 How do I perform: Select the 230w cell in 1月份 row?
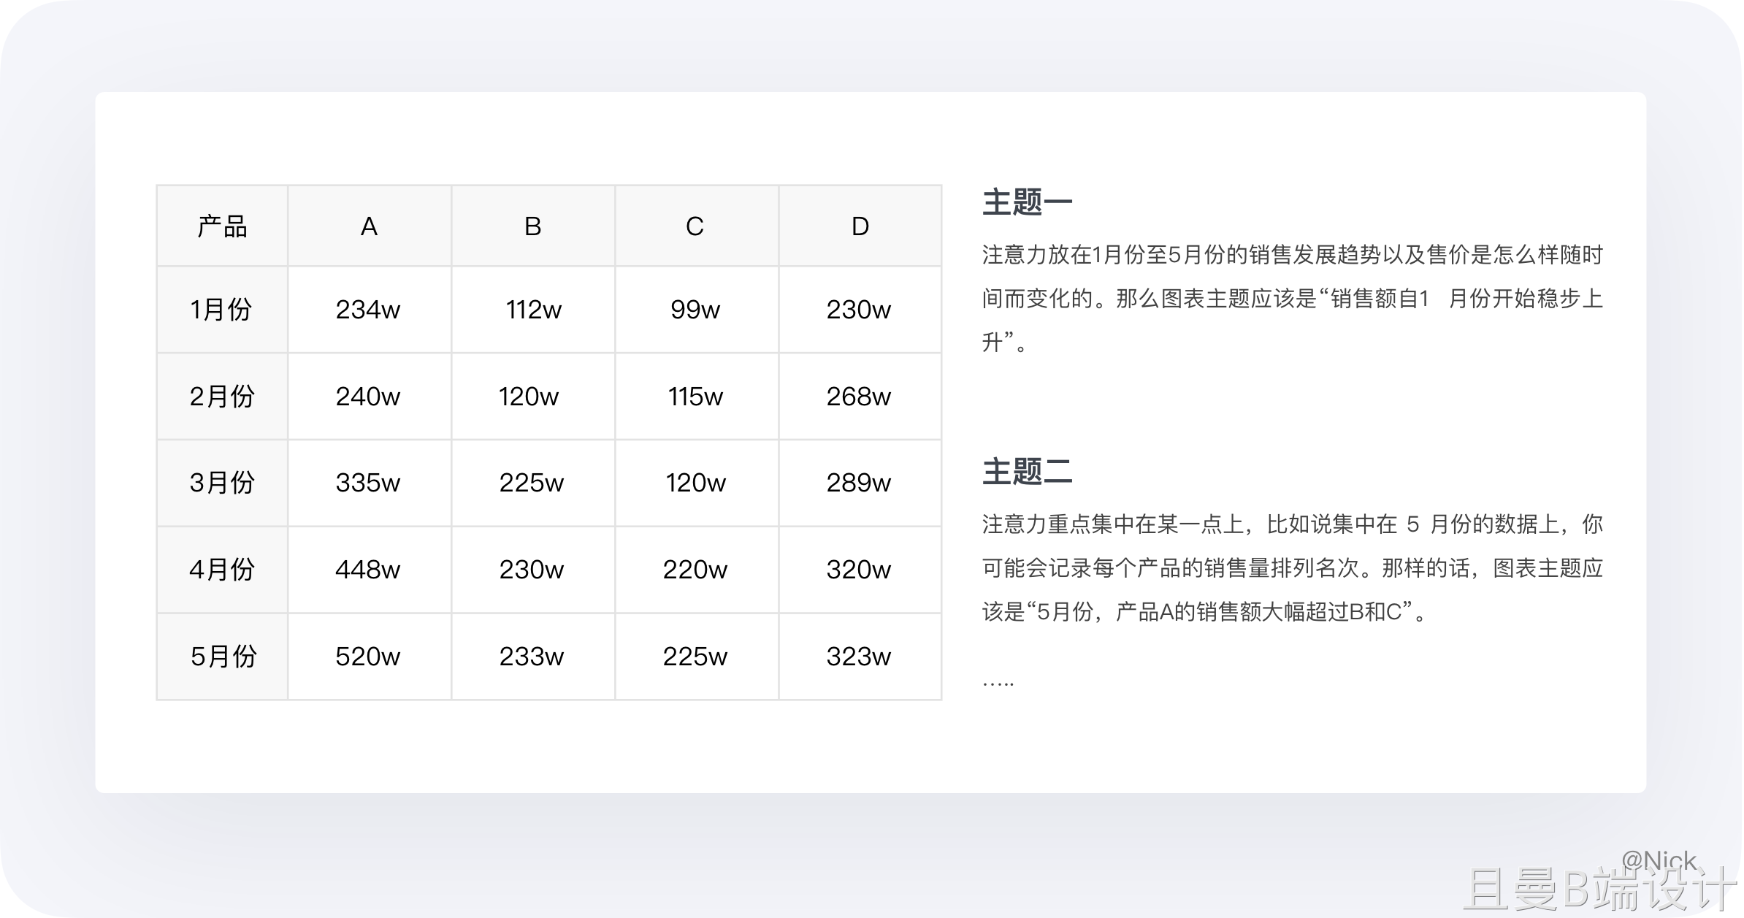(x=860, y=310)
